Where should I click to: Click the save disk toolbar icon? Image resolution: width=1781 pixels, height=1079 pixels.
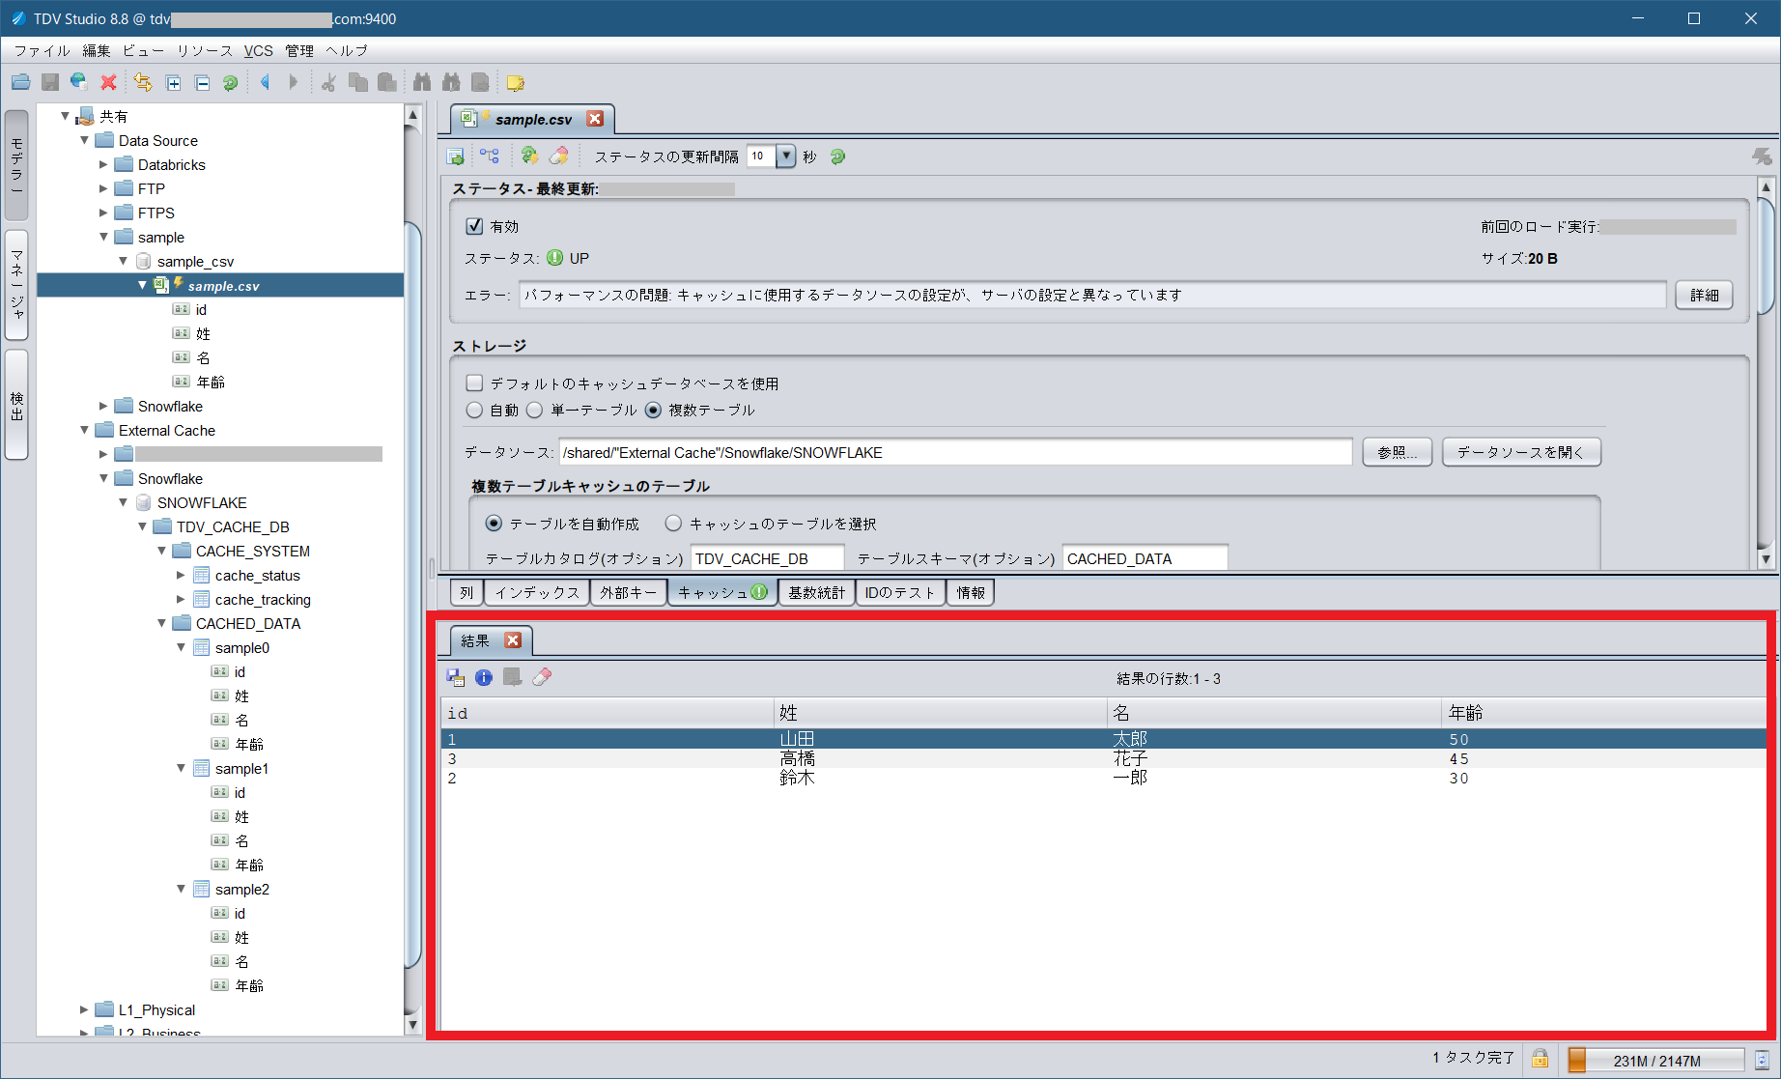[50, 83]
